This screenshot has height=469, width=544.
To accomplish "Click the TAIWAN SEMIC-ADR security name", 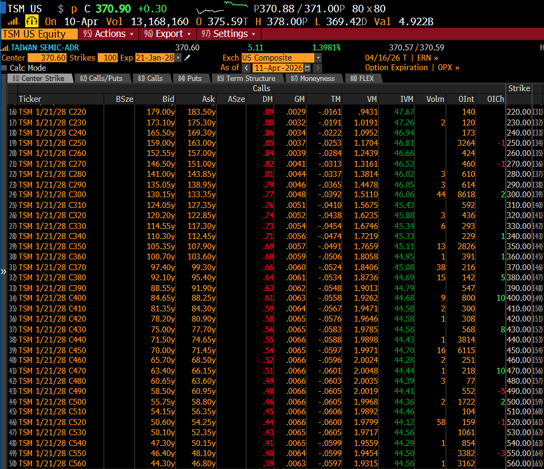I will pos(45,48).
